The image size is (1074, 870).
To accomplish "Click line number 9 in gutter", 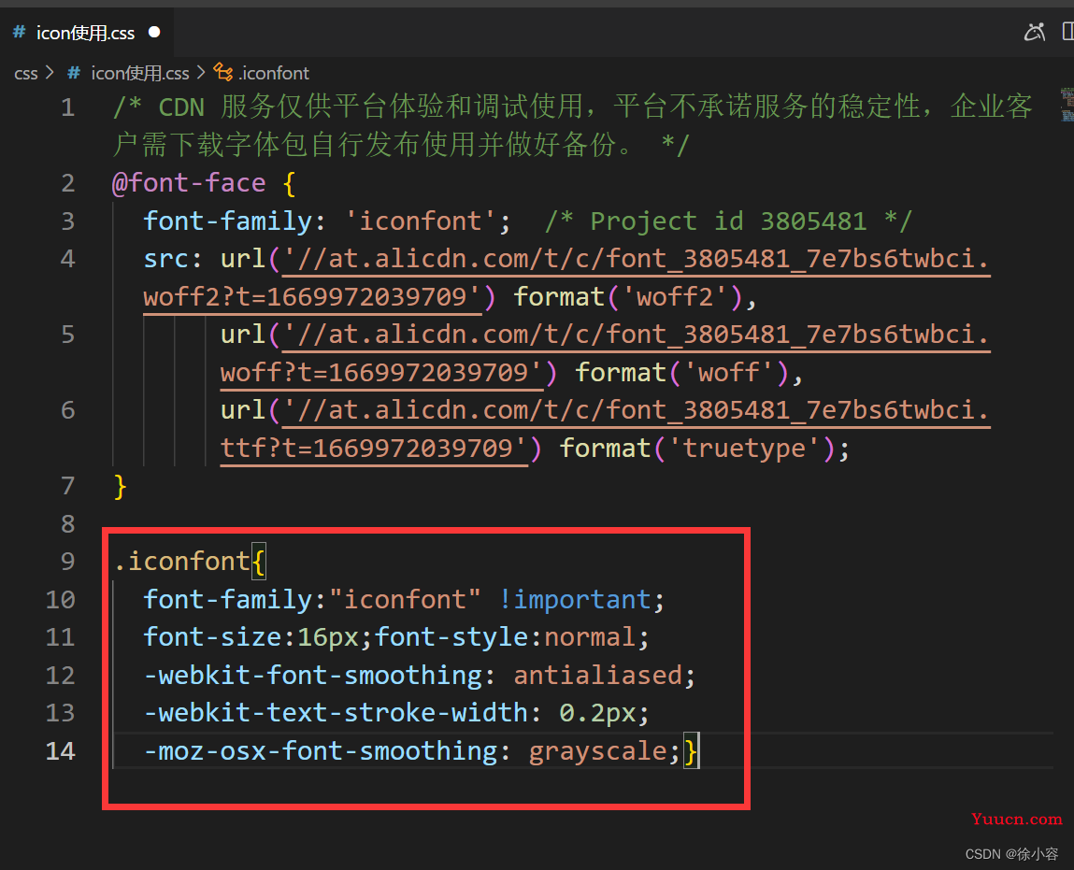I will point(67,562).
